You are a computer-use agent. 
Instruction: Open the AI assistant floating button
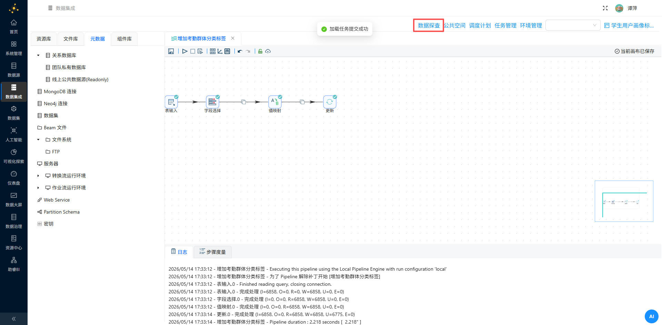click(x=652, y=316)
